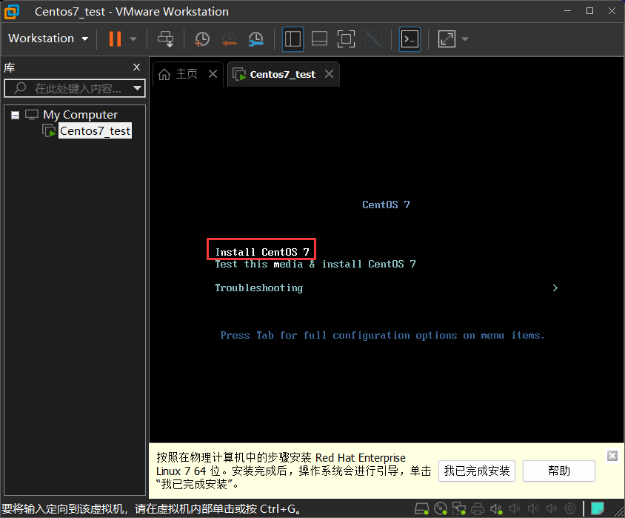The width and height of the screenshot is (625, 518).
Task: Expand power options arrow beside pause
Action: coord(133,39)
